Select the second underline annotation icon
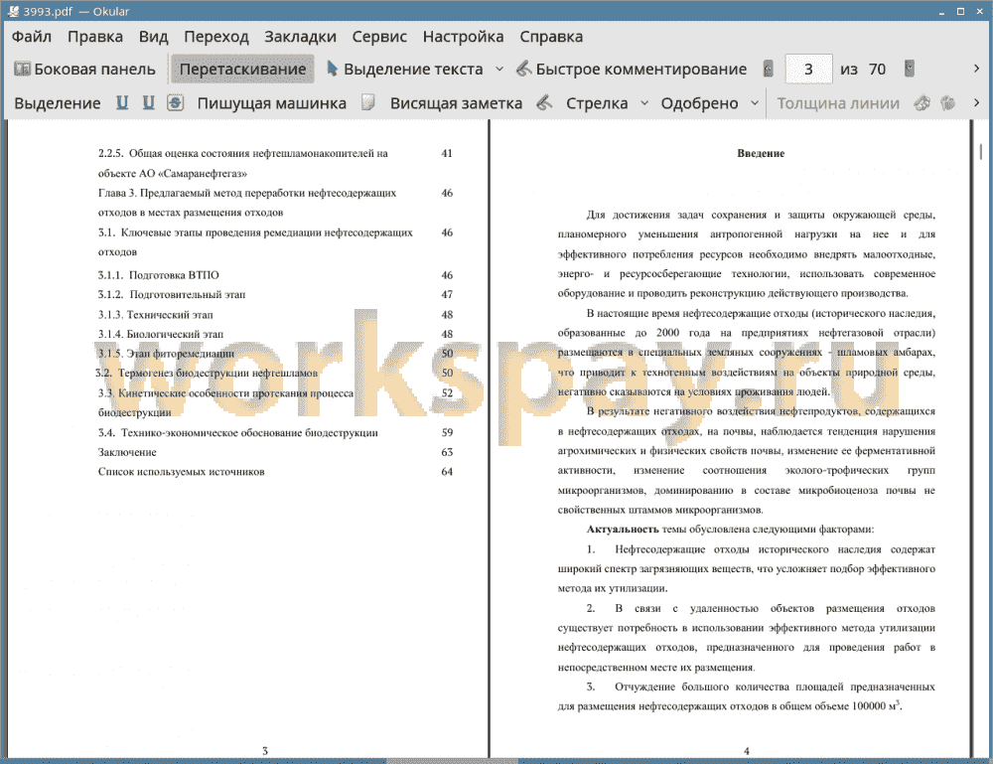This screenshot has height=764, width=993. tap(148, 102)
